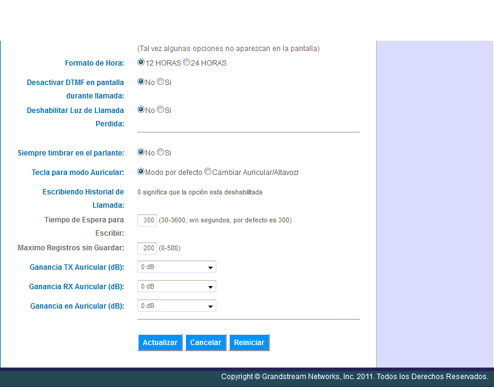
Task: Select the 24 HORAS time format
Action: click(187, 63)
